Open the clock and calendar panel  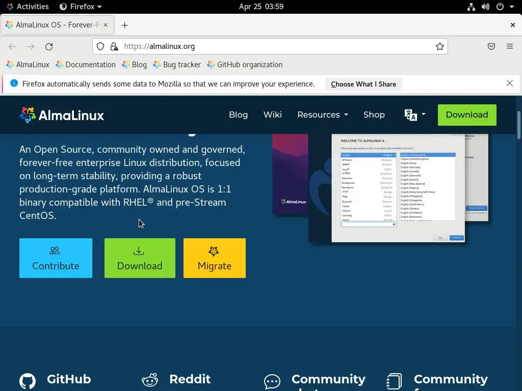(261, 7)
